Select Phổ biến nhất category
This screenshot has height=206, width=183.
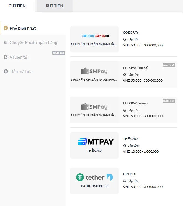click(x=23, y=28)
